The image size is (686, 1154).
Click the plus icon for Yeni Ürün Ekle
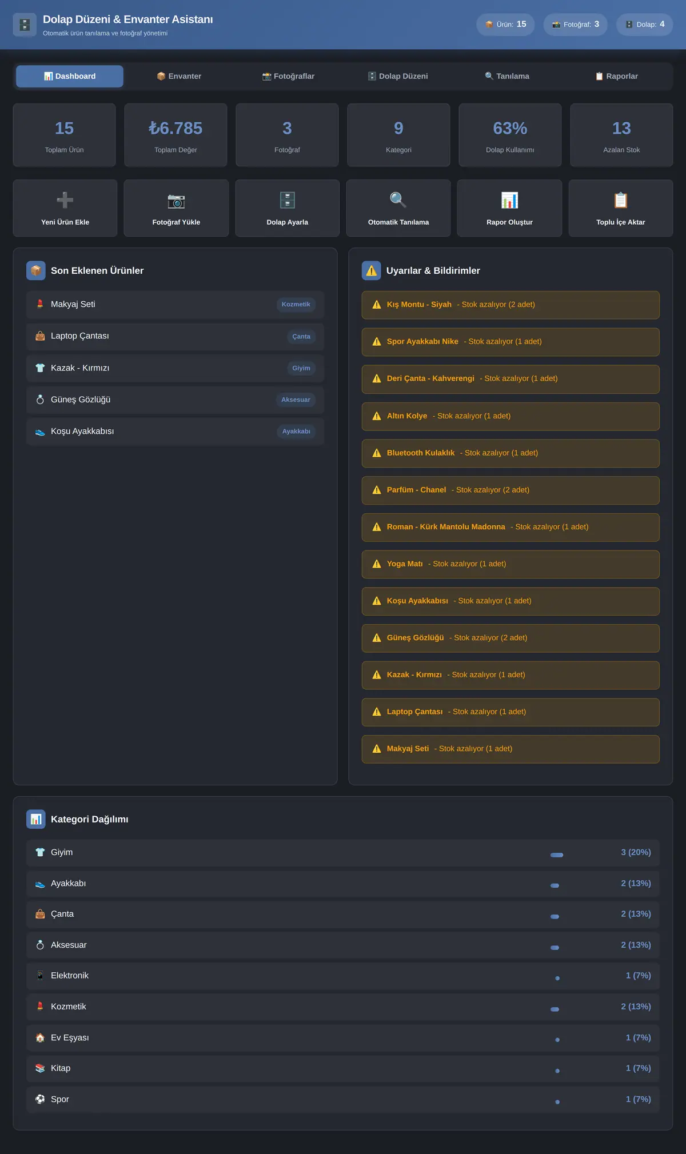(65, 200)
